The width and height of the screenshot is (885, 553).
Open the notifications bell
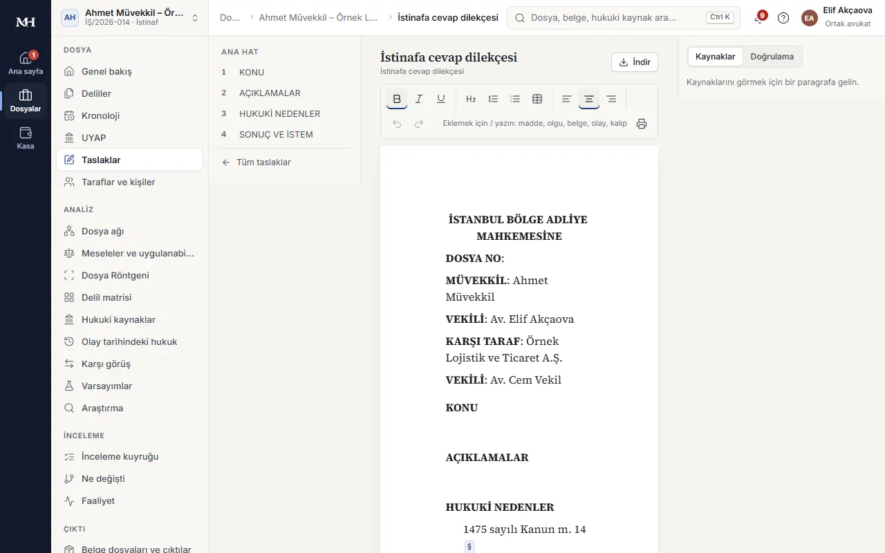pos(759,18)
